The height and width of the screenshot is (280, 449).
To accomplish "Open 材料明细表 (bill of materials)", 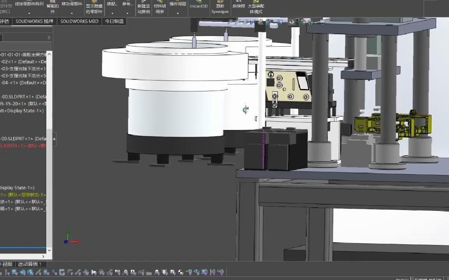I will tap(160, 8).
